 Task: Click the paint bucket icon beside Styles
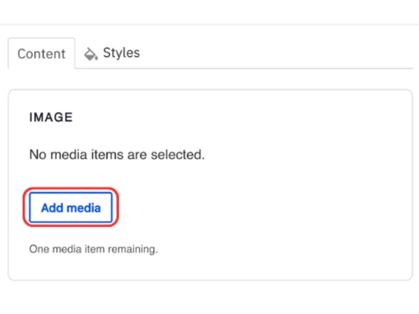pos(90,54)
